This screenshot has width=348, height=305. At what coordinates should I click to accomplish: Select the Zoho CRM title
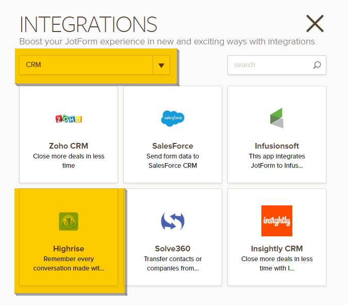pyautogui.click(x=69, y=146)
